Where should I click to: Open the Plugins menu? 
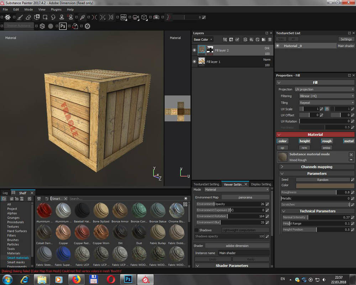pos(56,10)
